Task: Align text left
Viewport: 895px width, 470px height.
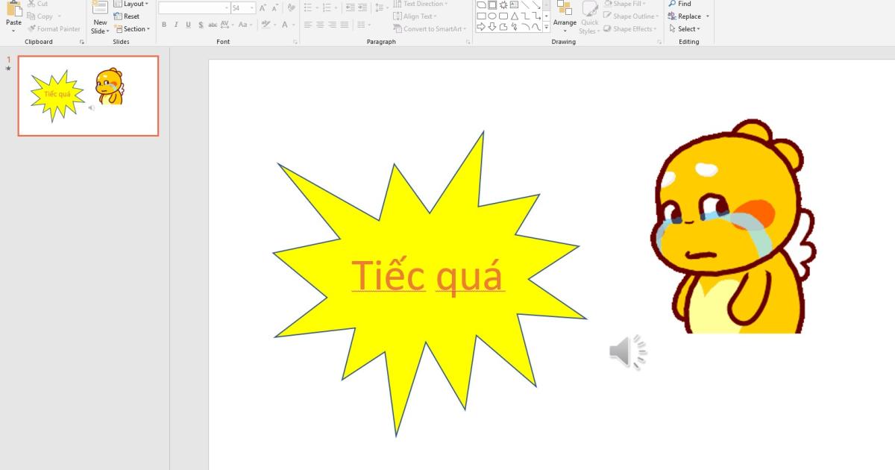Action: pyautogui.click(x=308, y=25)
